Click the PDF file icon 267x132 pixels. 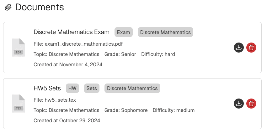tap(18, 48)
